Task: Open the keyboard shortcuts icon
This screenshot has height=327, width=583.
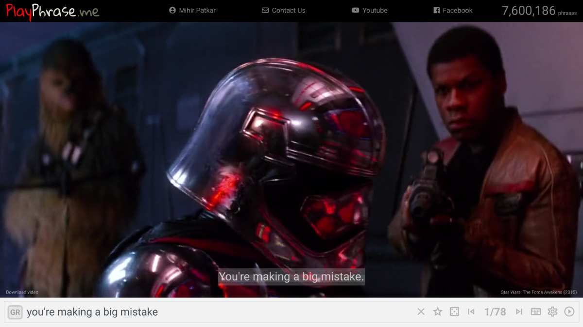Action: point(536,312)
